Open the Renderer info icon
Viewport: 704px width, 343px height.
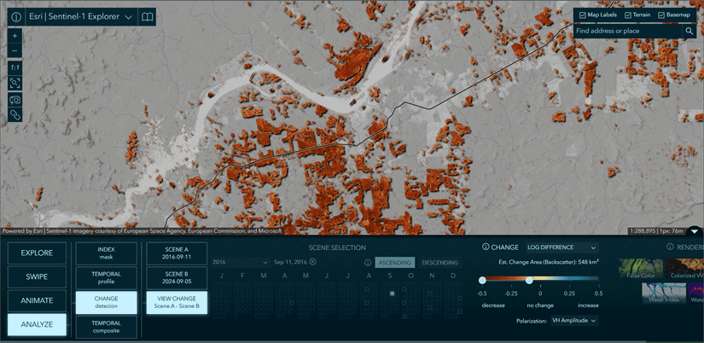(x=670, y=247)
